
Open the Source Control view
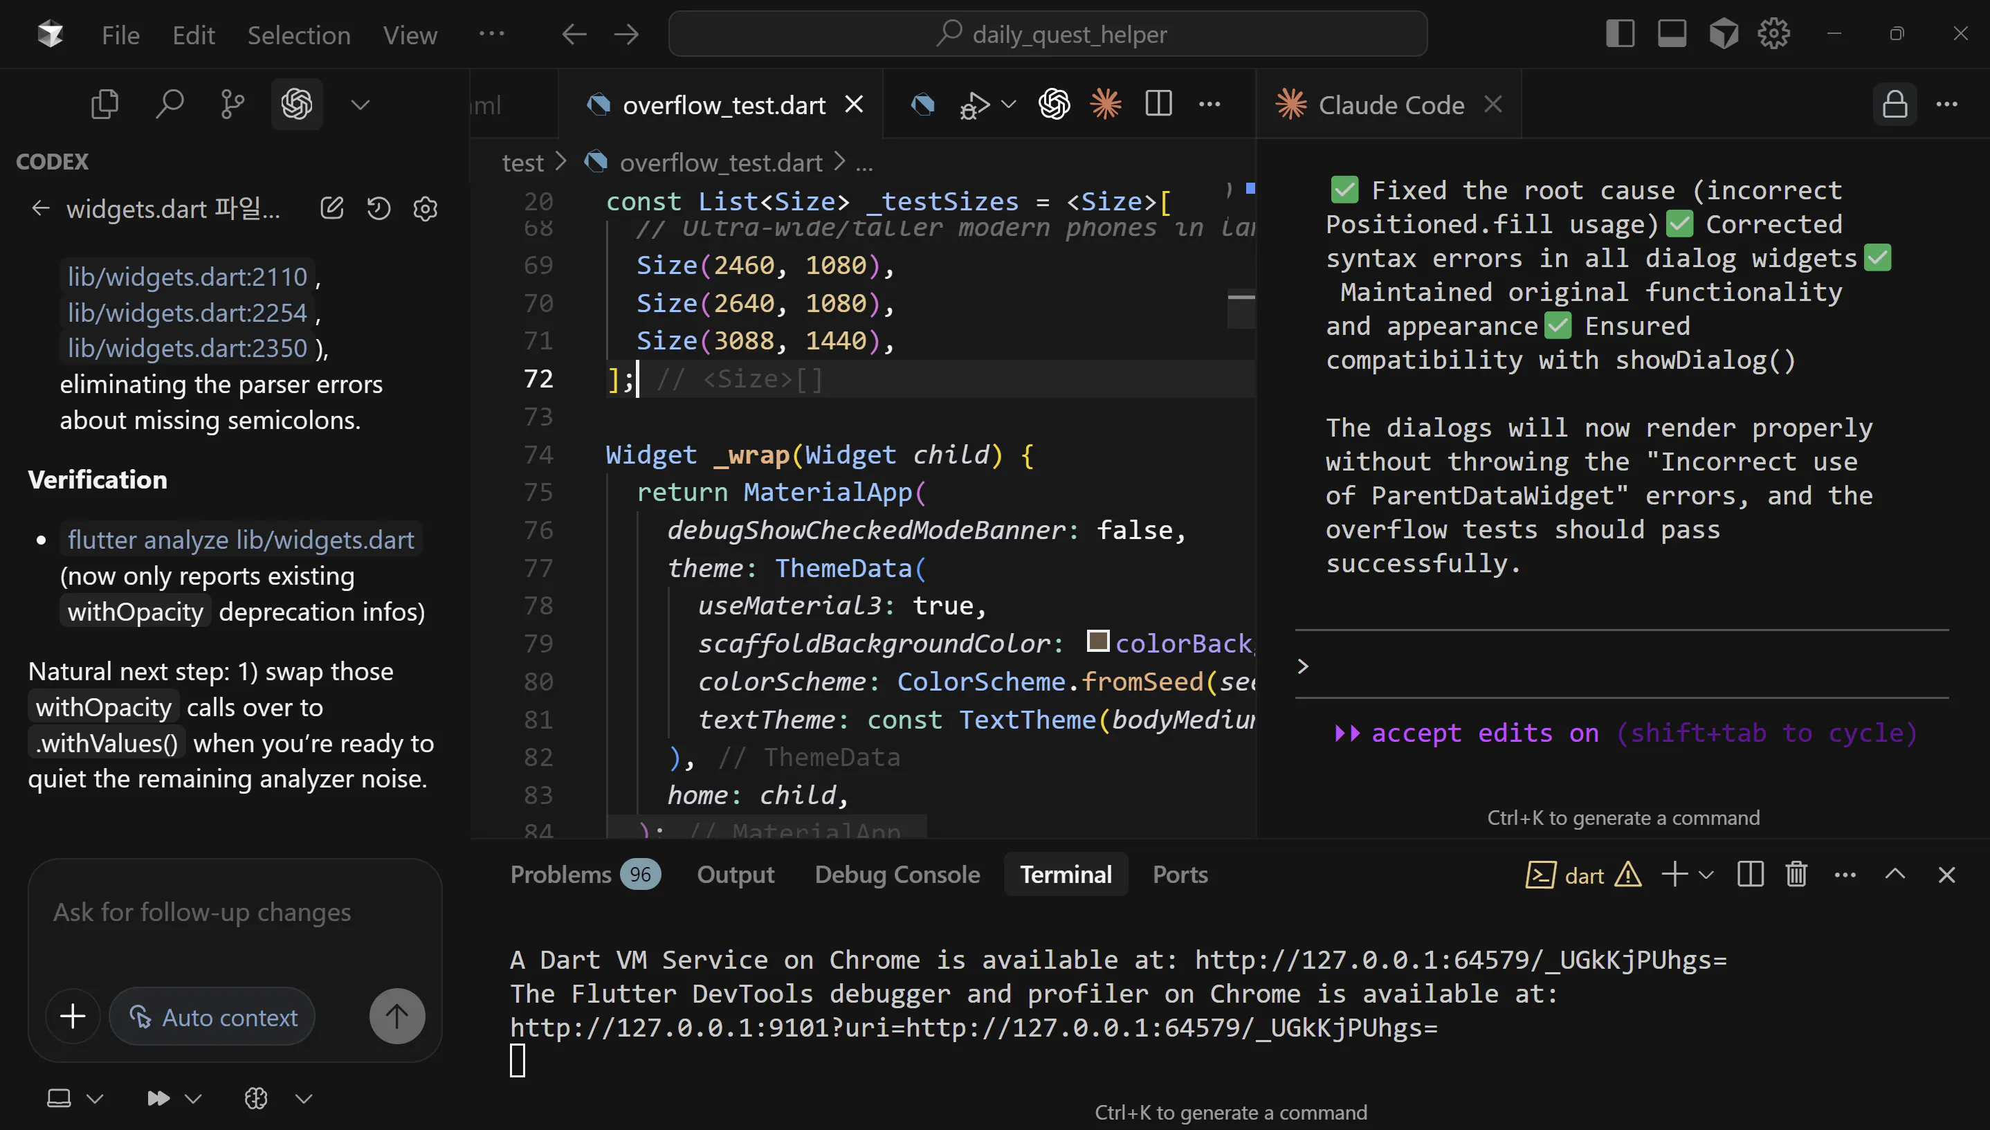point(232,104)
